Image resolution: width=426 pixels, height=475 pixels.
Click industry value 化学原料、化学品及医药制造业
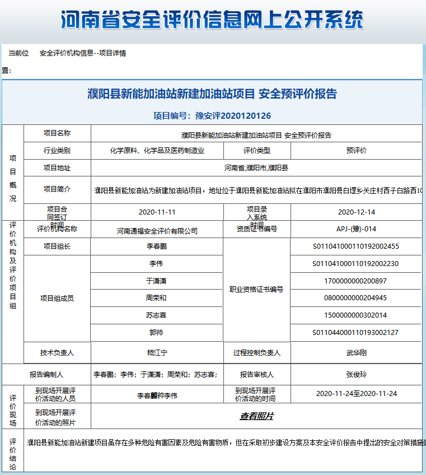[x=157, y=151]
